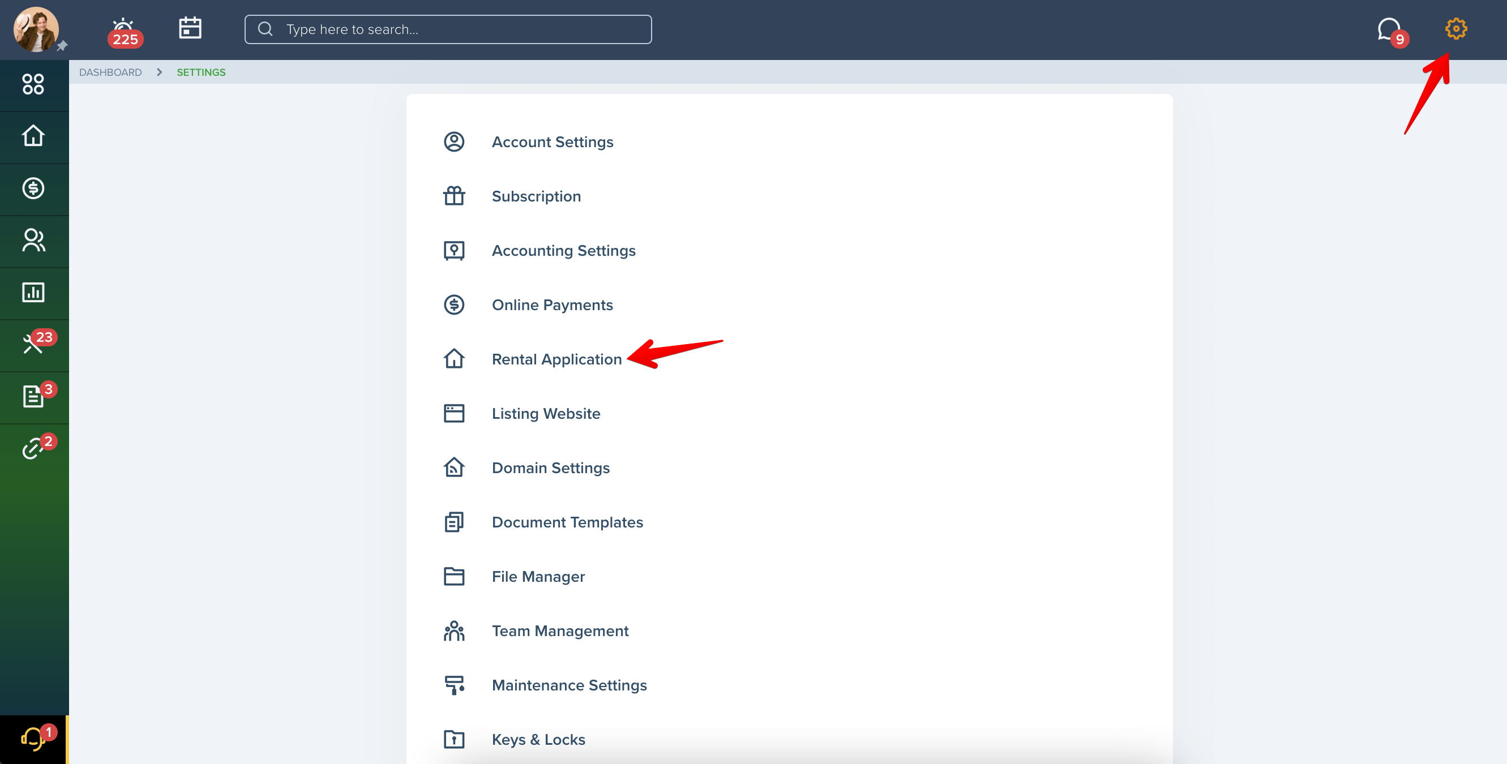This screenshot has width=1507, height=764.
Task: Click the DASHBOARD breadcrumb link
Action: 110,72
